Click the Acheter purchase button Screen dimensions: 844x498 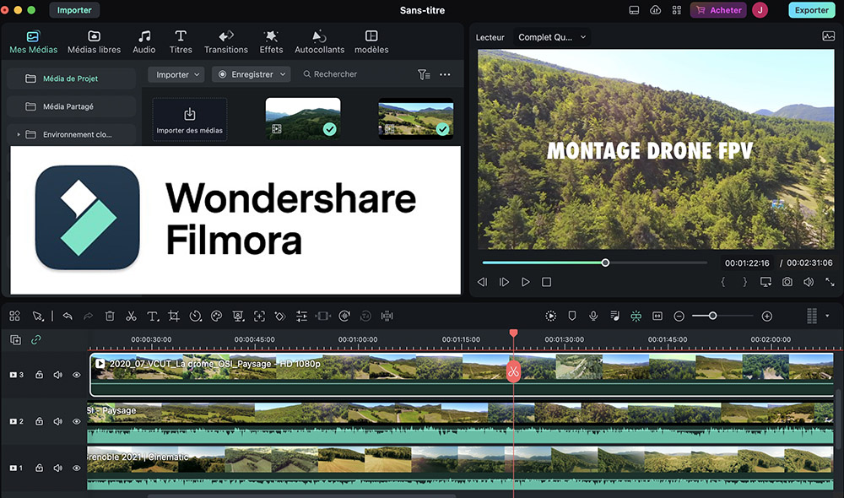click(718, 10)
